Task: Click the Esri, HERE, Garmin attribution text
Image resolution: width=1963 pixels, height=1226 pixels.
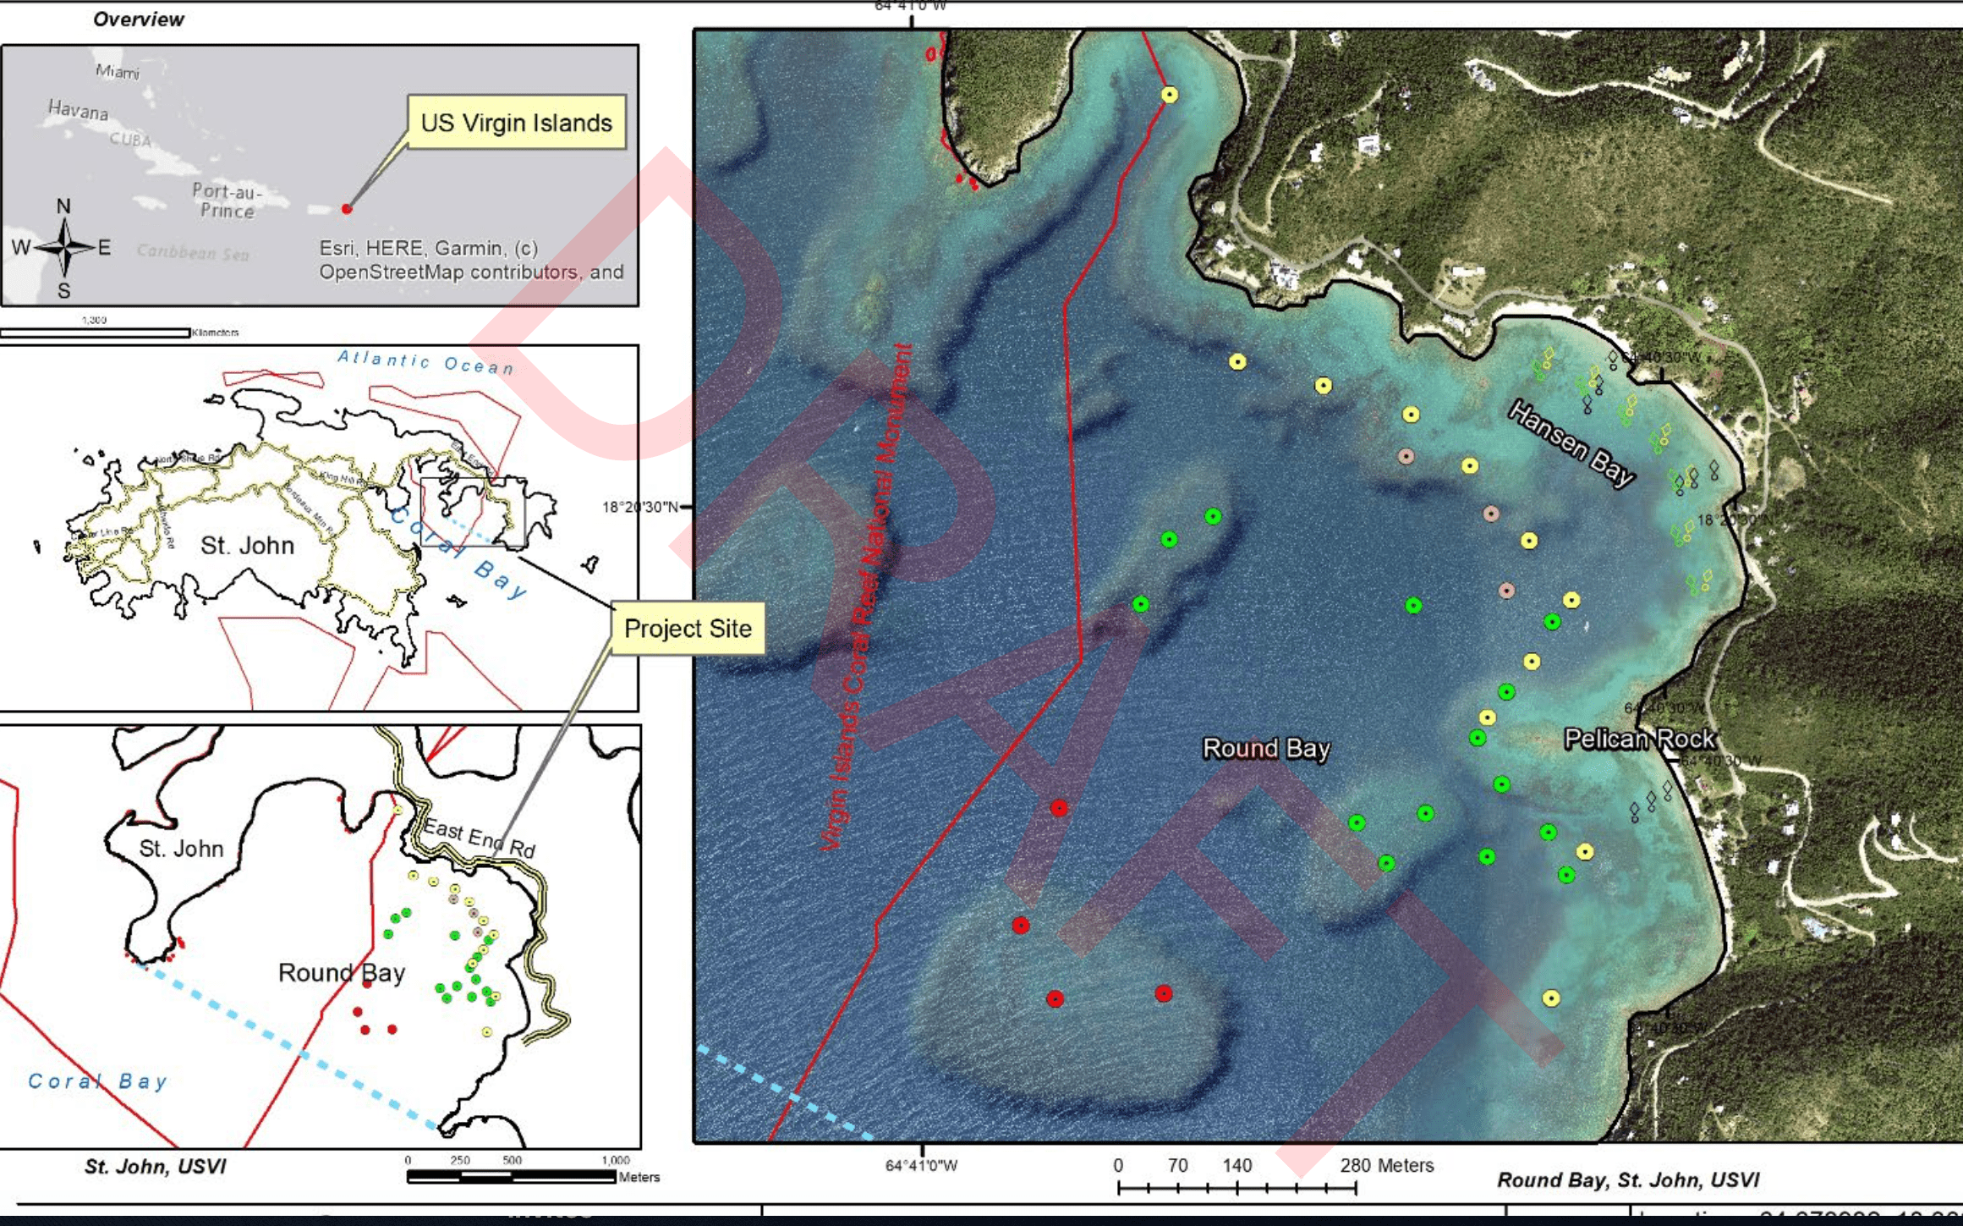Action: click(x=471, y=260)
